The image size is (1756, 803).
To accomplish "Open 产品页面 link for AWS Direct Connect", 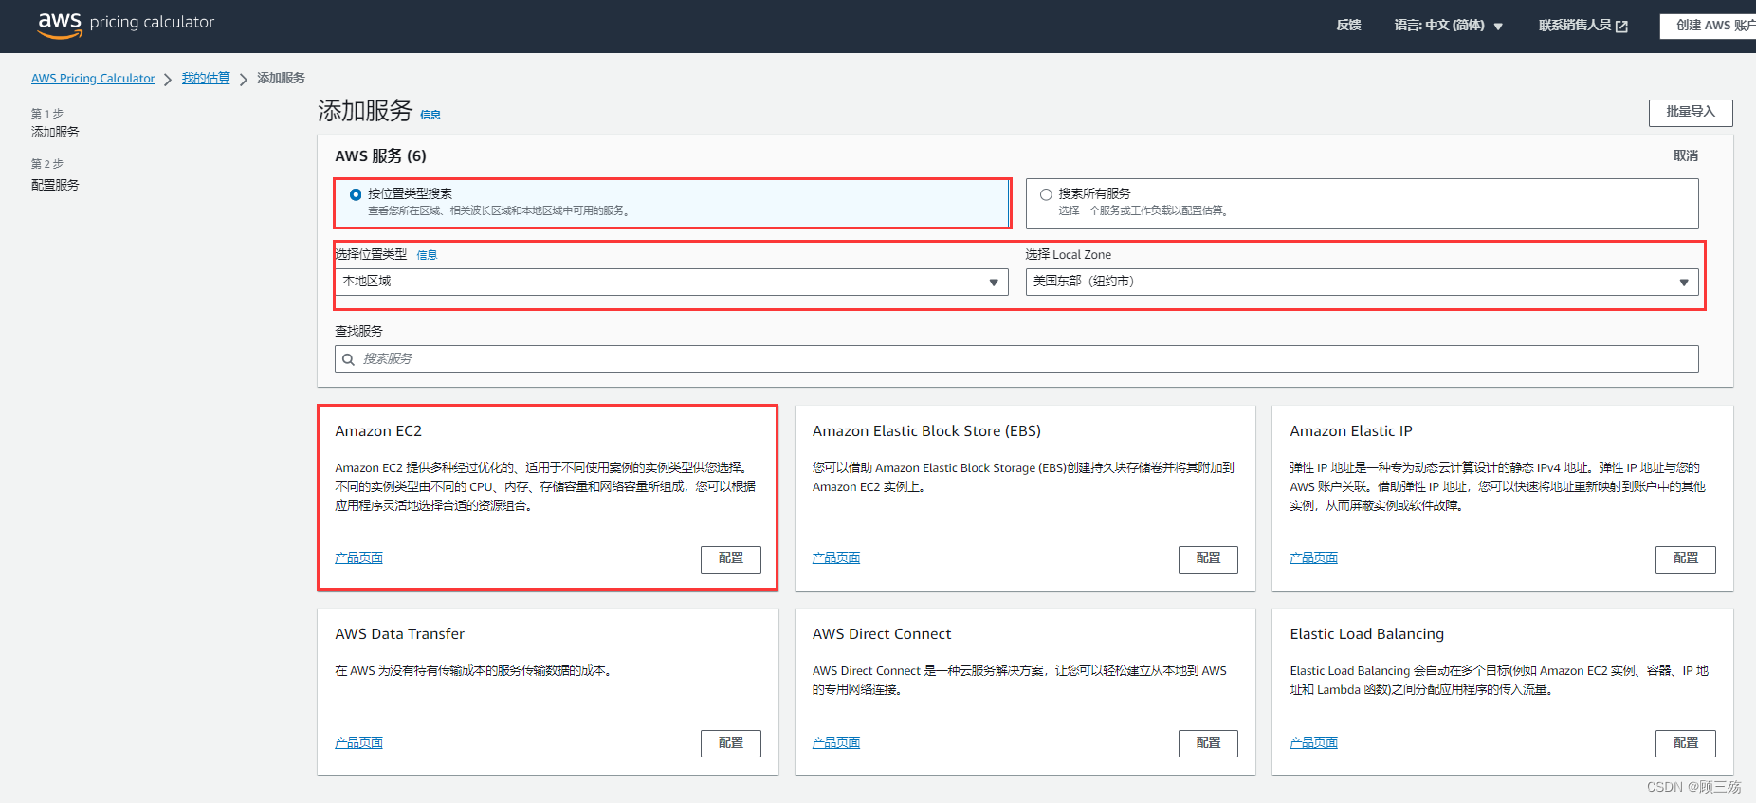I will pyautogui.click(x=836, y=743).
